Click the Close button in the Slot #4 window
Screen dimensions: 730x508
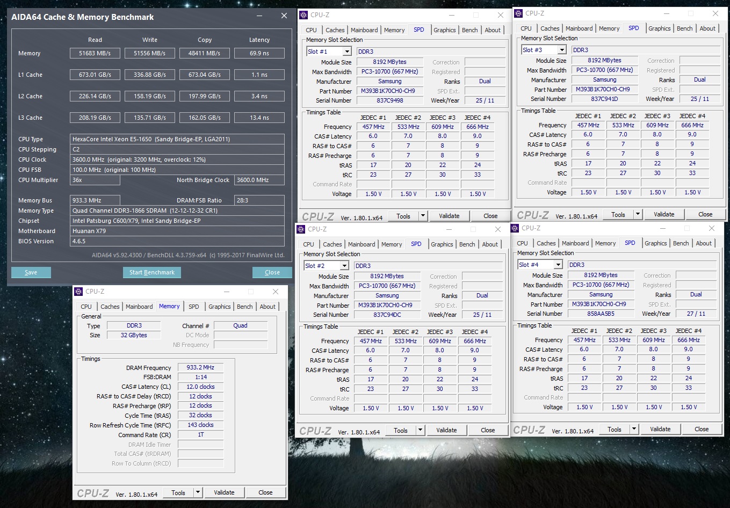(702, 429)
